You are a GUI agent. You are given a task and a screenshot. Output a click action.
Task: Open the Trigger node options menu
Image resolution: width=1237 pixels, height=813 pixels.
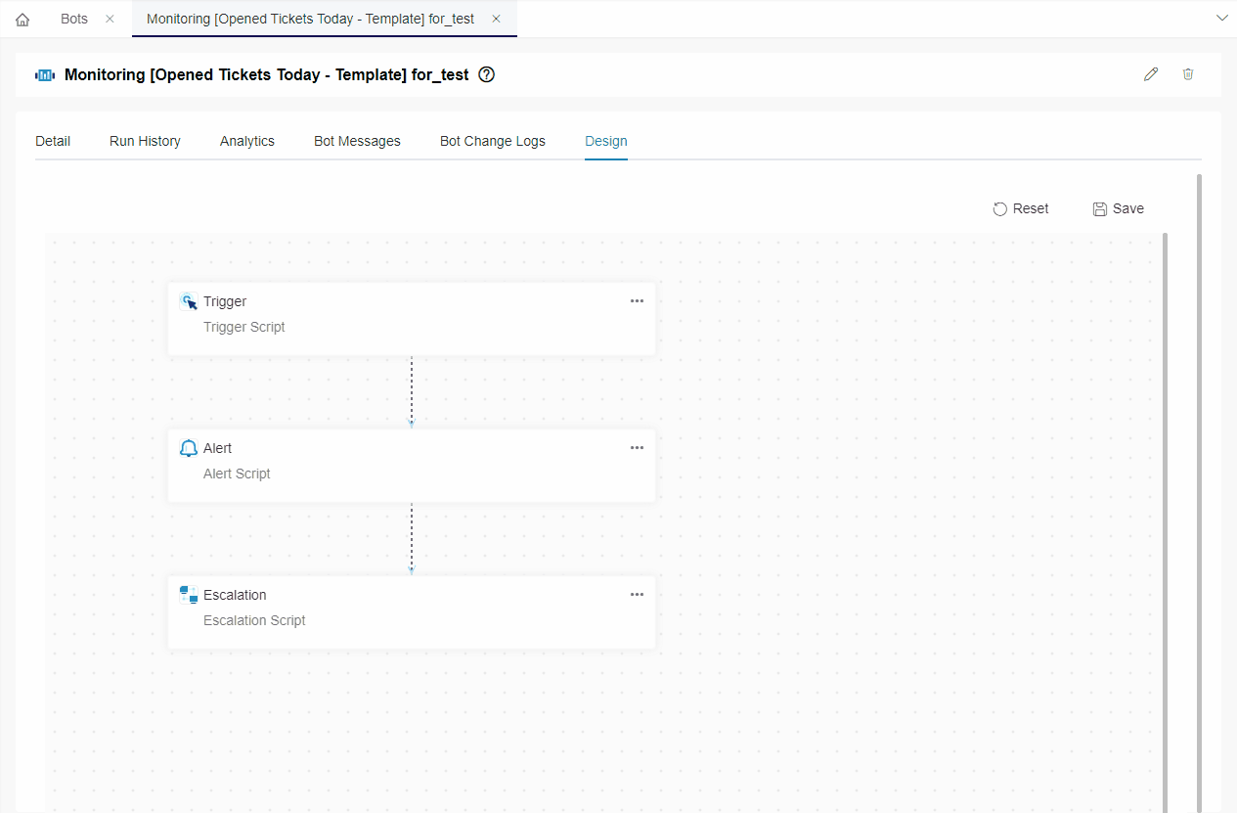[x=637, y=300]
